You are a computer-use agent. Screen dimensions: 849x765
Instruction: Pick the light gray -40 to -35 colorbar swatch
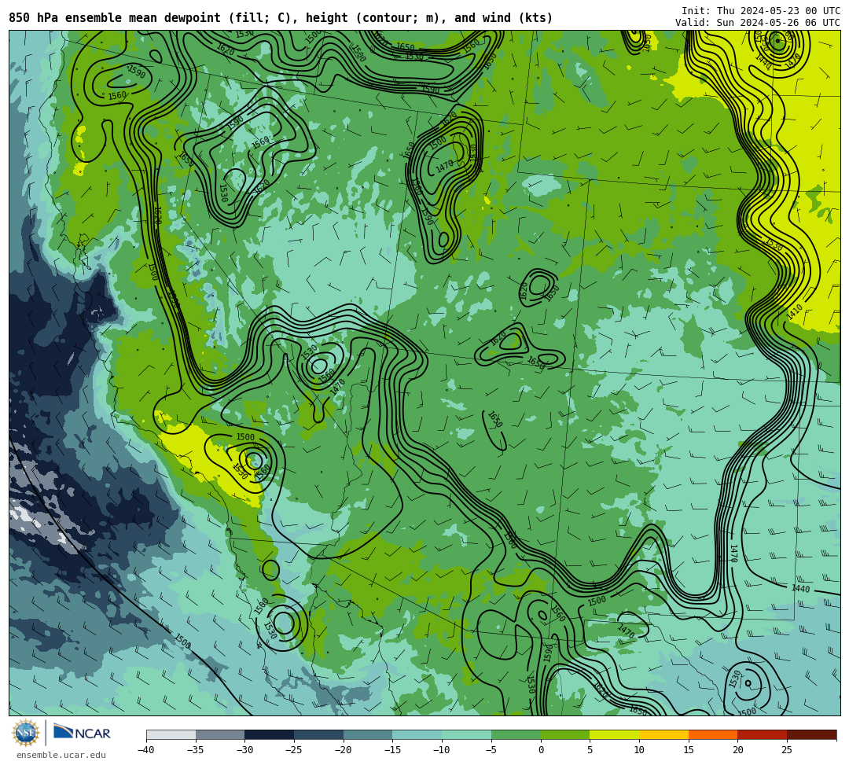click(171, 734)
